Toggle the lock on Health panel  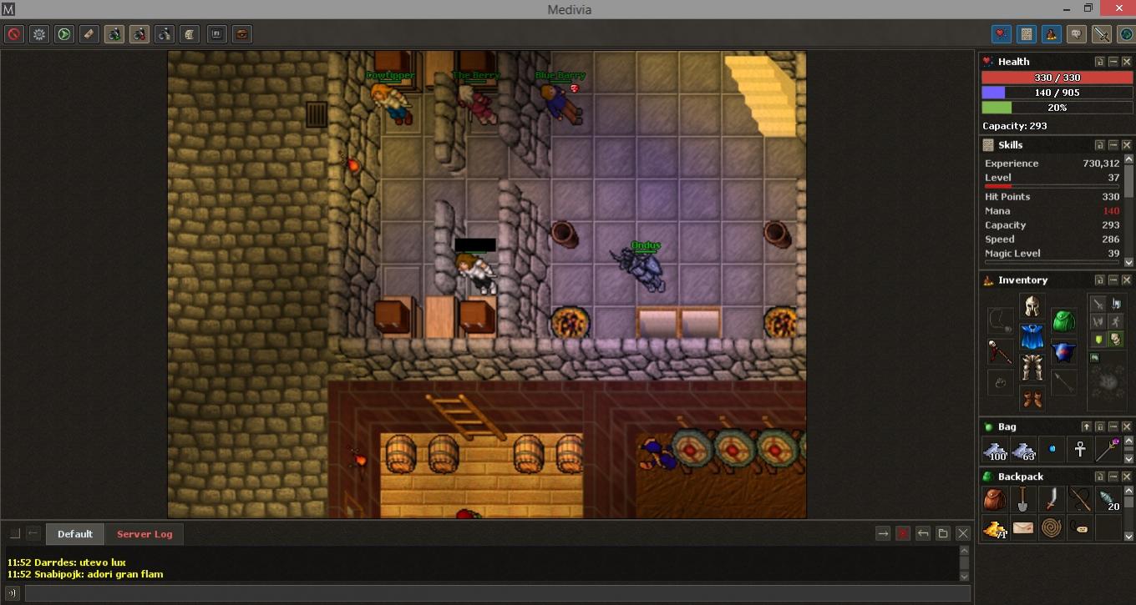(1099, 62)
